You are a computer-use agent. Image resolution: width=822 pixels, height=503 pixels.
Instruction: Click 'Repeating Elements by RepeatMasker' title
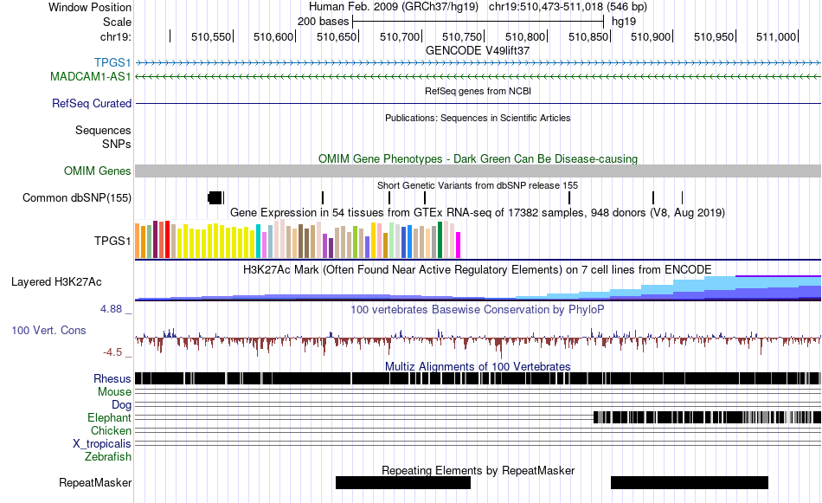478,470
